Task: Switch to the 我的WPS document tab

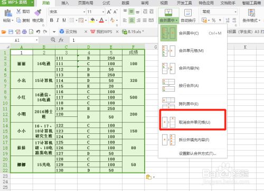Action: 104,32
